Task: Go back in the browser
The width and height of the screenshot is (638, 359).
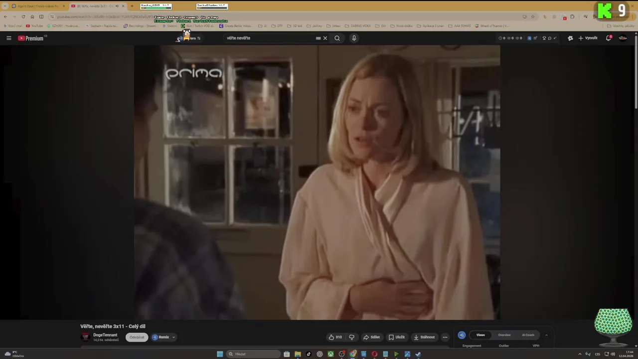Action: point(5,16)
